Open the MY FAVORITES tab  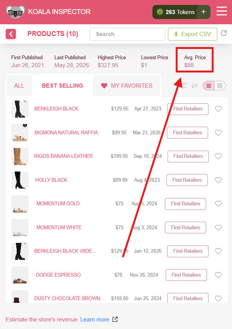coord(127,86)
